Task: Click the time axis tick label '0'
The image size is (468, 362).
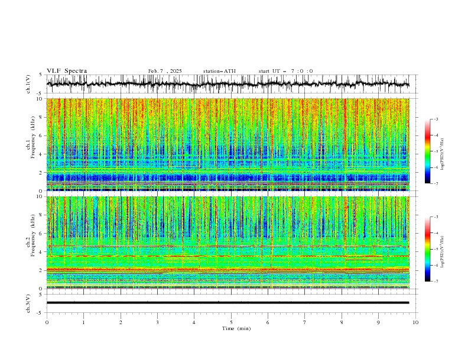Action: pos(47,322)
